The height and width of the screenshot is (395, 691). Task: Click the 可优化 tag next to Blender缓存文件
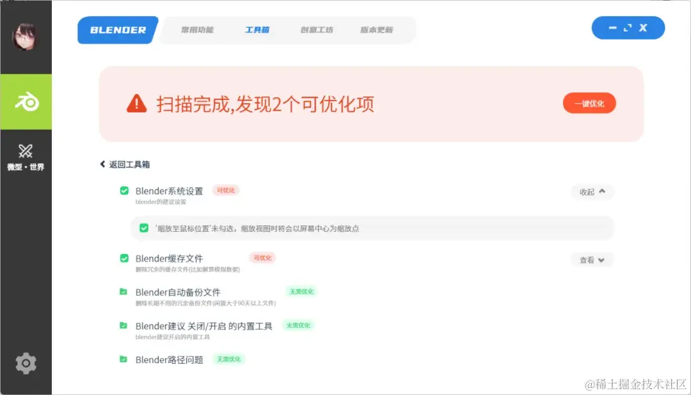pos(262,257)
